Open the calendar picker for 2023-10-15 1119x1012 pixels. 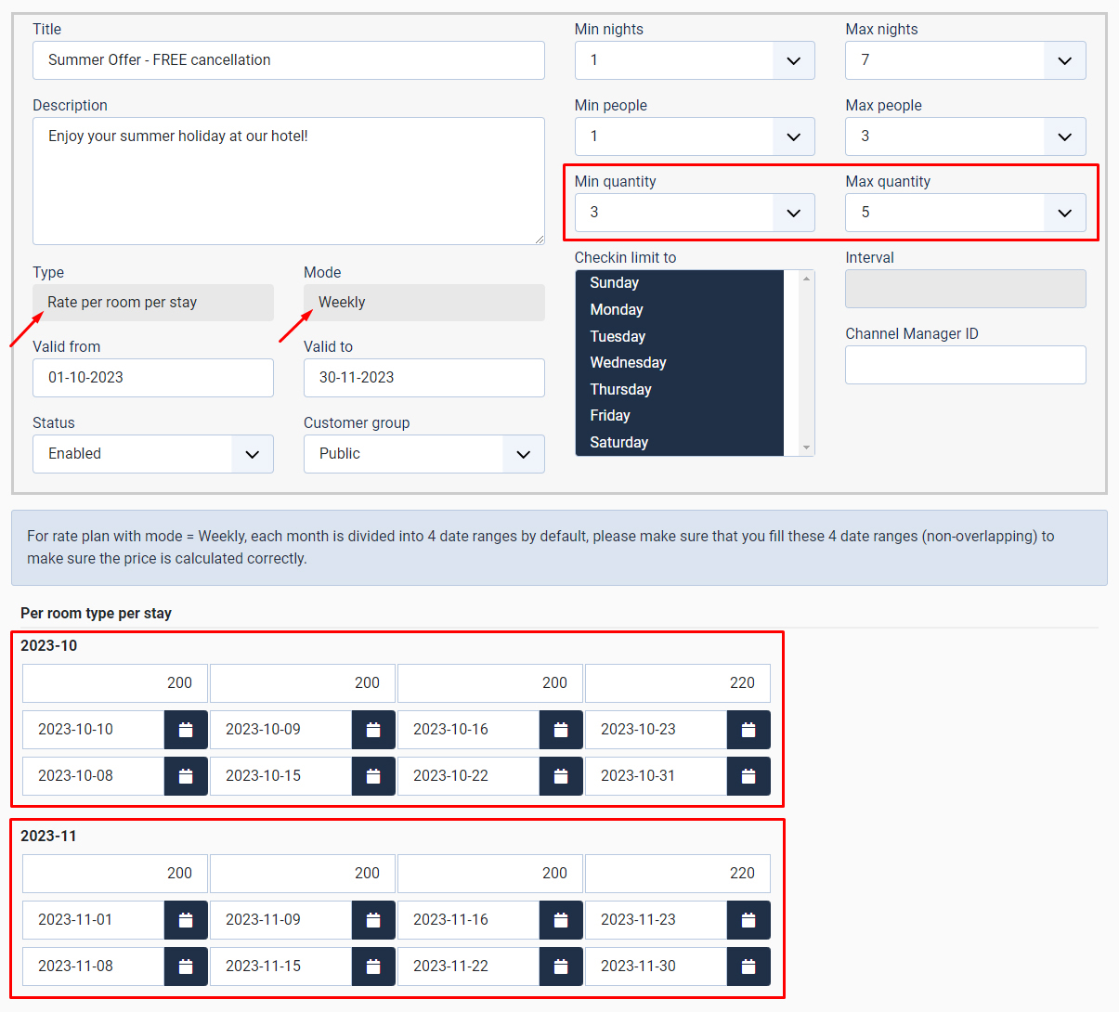372,776
